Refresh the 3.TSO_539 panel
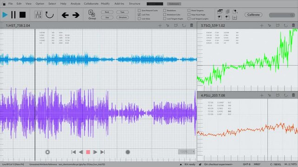Image resolution: width=298 pixels, height=167 pixels. click(x=285, y=26)
